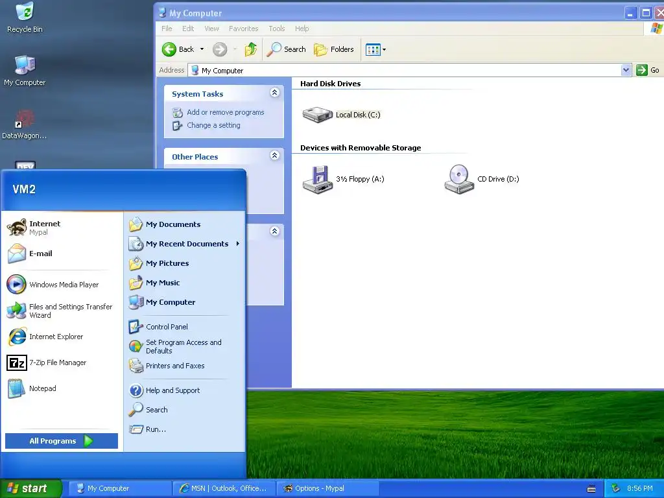Image resolution: width=664 pixels, height=498 pixels.
Task: Click Change a setting link
Action: click(x=213, y=125)
